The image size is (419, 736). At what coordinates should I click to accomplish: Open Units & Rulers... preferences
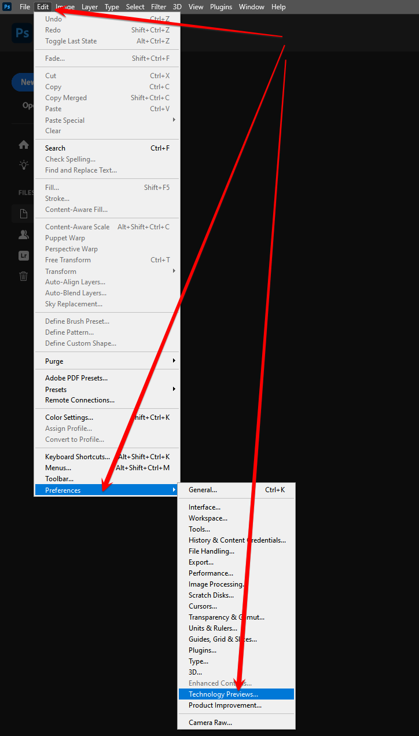tap(236, 628)
